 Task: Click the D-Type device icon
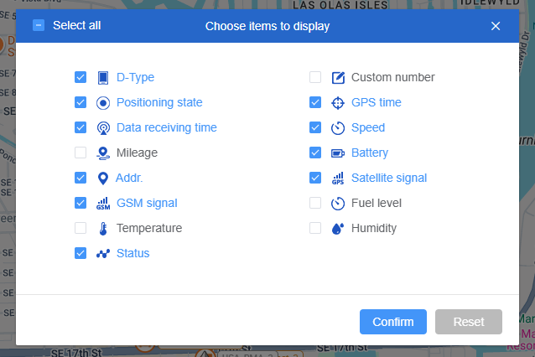click(103, 78)
